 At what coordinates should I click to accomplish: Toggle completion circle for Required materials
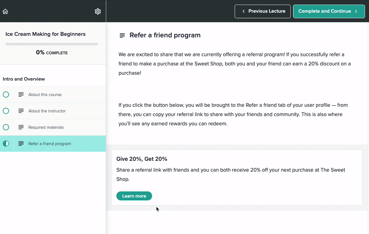(x=6, y=127)
